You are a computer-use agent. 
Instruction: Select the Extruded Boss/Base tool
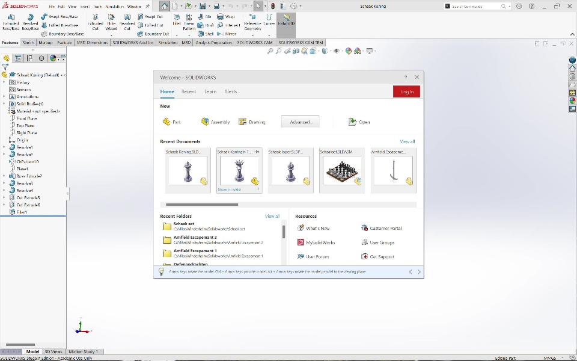click(x=11, y=22)
